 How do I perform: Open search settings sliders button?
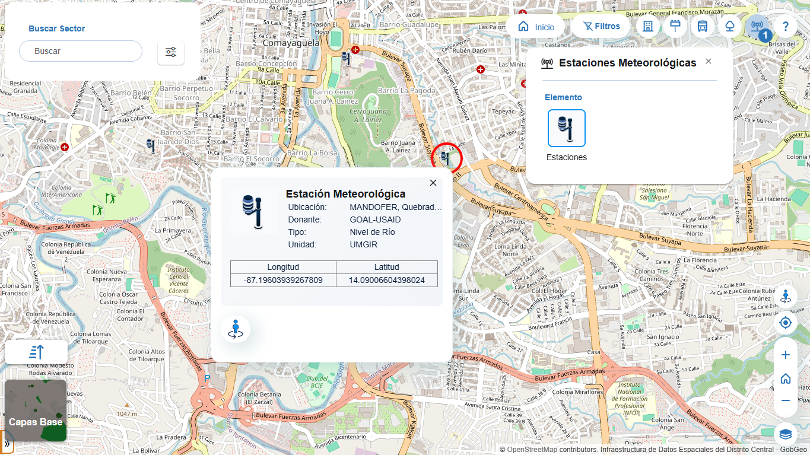(171, 53)
